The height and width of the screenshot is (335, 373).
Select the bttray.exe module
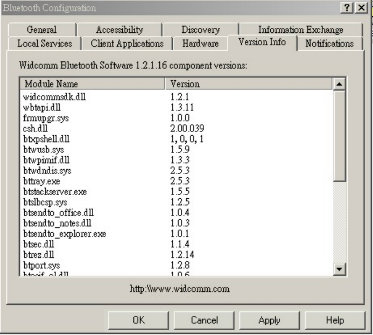[41, 181]
